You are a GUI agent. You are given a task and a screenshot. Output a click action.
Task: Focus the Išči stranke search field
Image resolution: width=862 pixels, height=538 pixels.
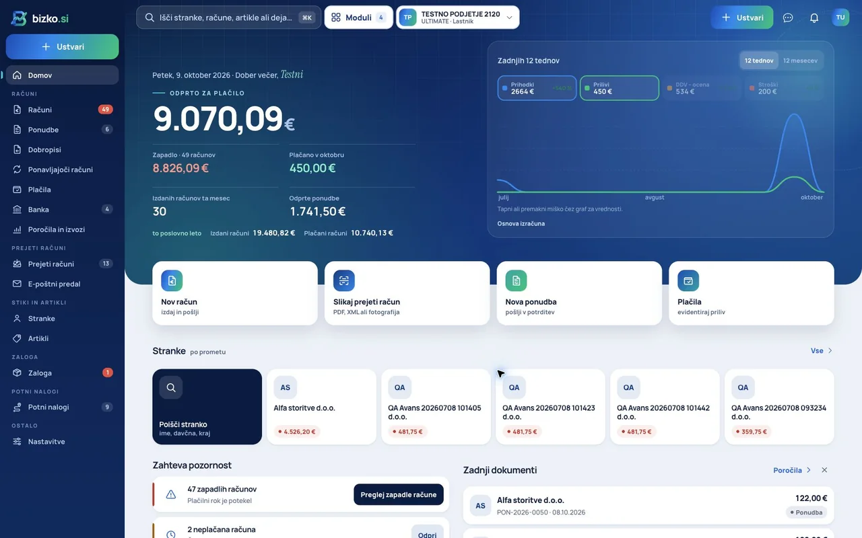tap(229, 17)
